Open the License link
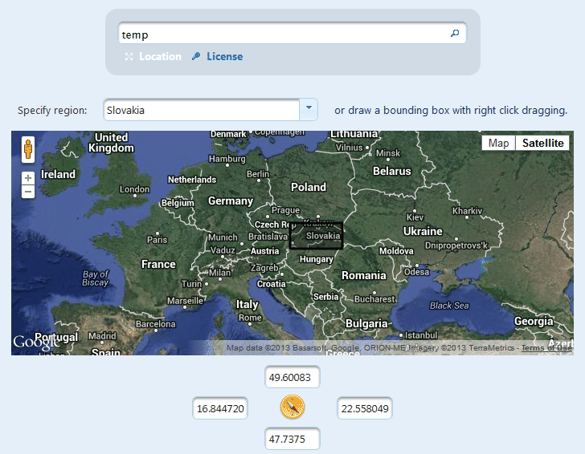 pos(225,57)
